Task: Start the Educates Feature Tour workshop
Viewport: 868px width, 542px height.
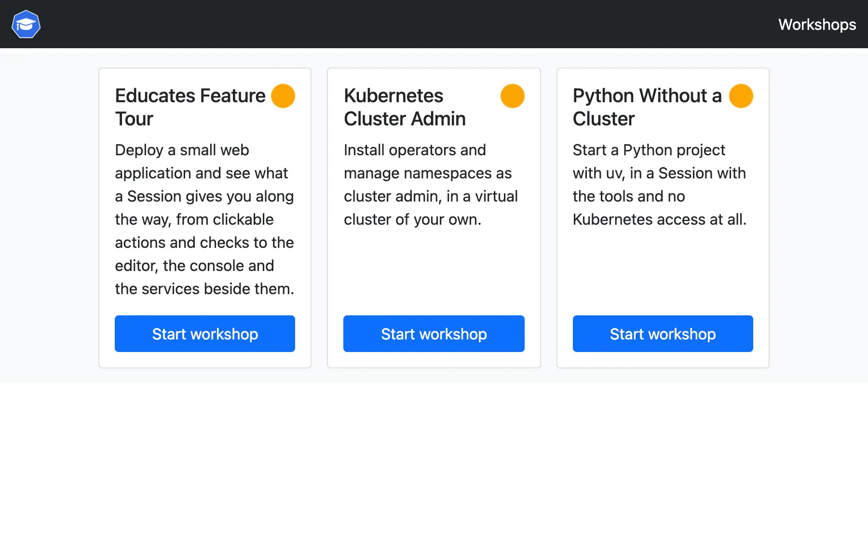Action: coord(205,334)
